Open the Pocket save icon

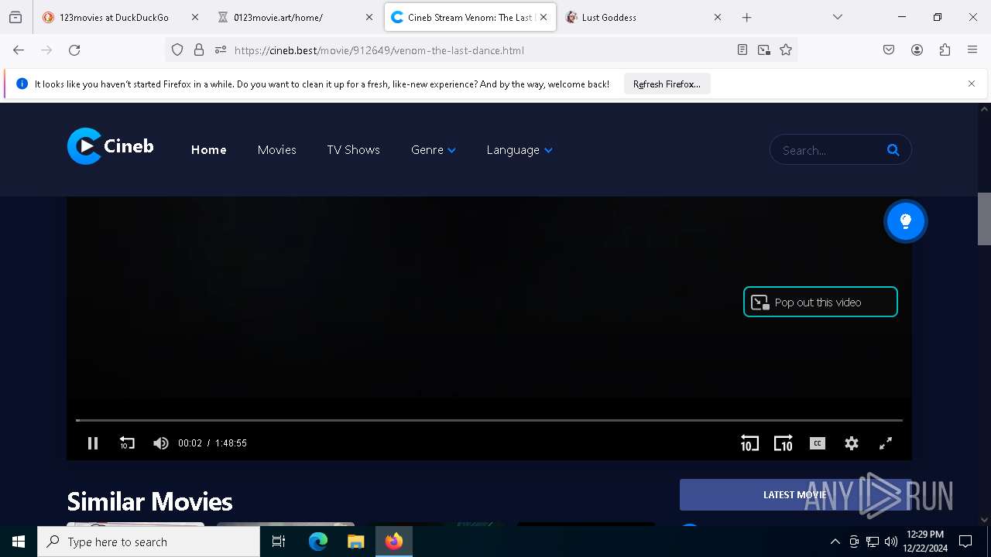tap(889, 50)
